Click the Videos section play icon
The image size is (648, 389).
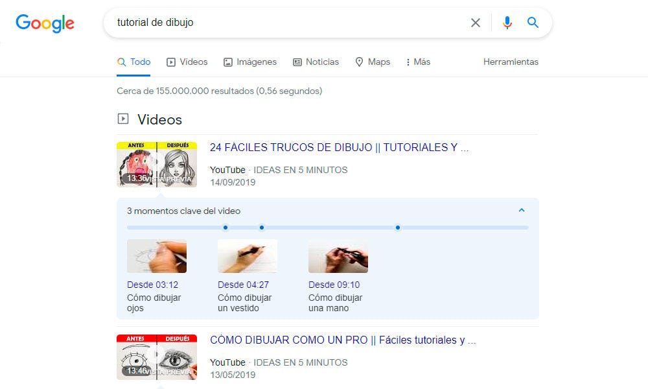[122, 119]
